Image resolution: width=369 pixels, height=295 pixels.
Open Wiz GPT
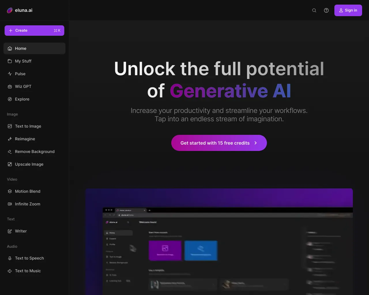[23, 86]
